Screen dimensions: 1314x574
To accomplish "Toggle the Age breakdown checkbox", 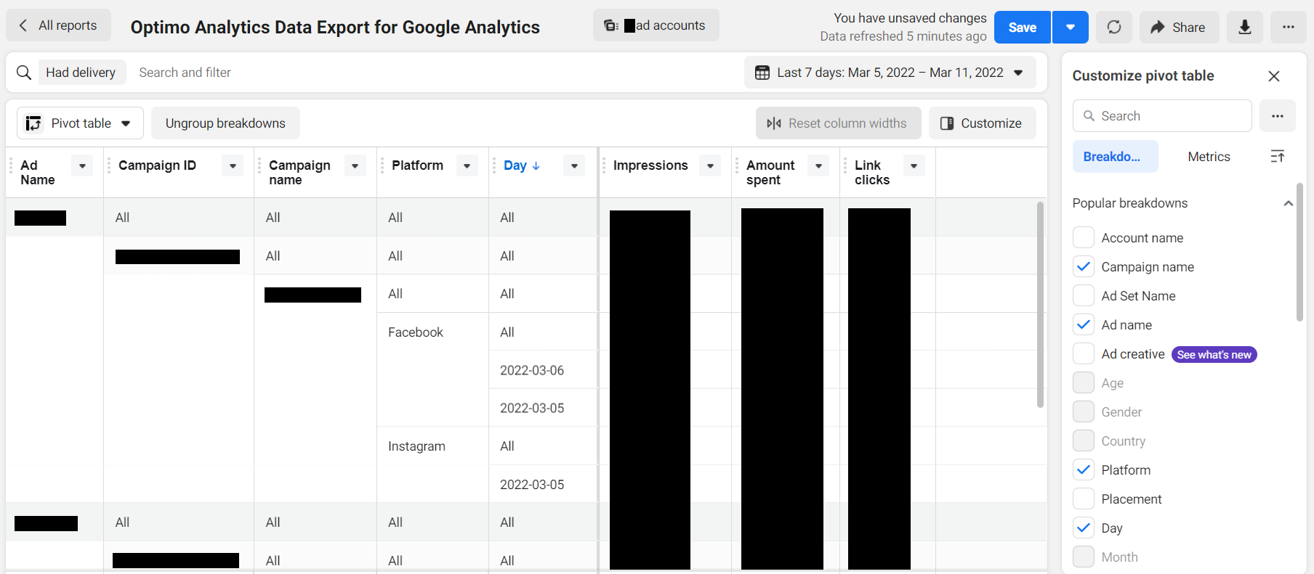I will point(1084,383).
